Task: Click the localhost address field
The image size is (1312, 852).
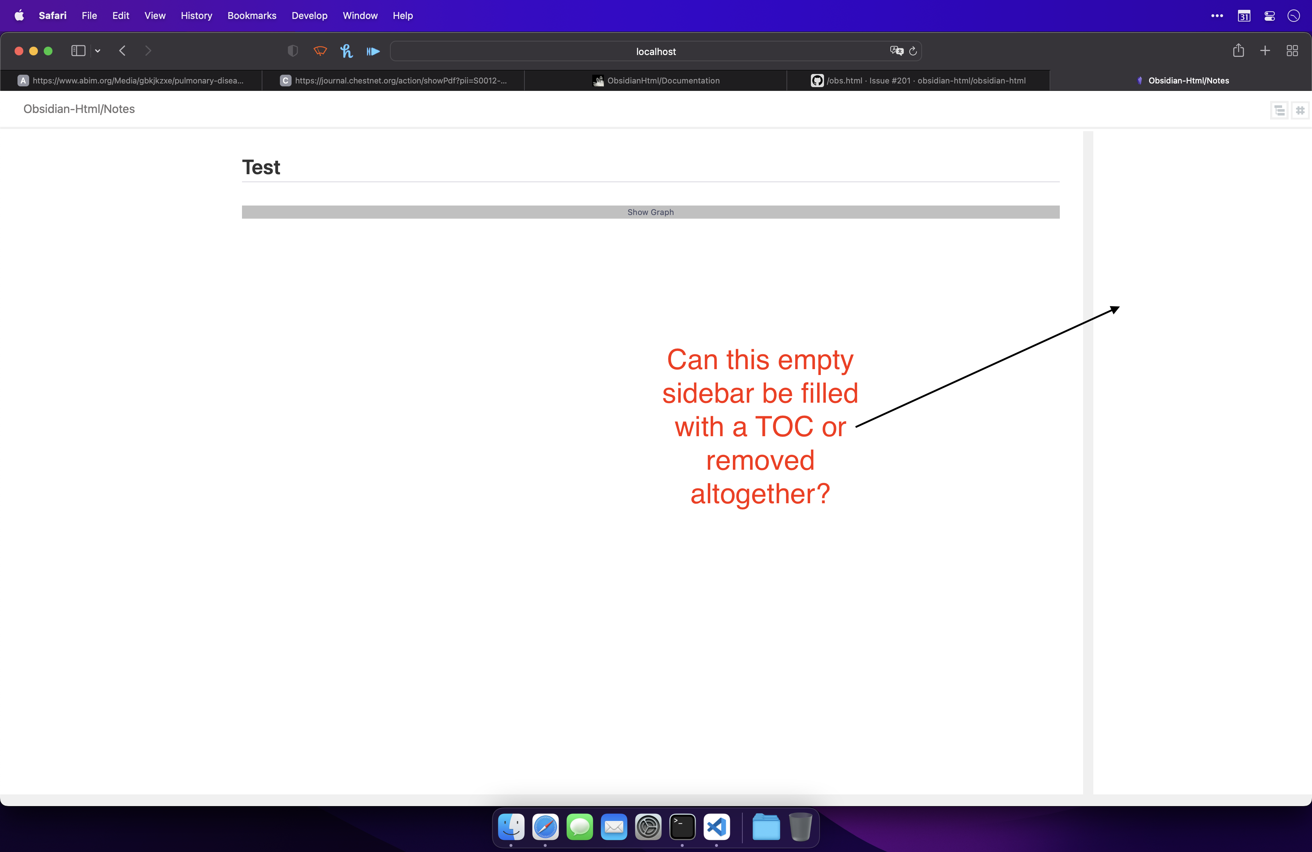Action: [656, 51]
